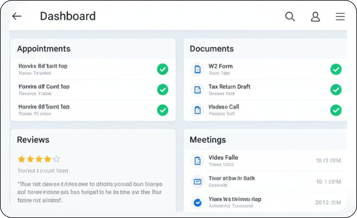Screen dimensions: 357x218
Task: Click the back arrow icon
Action: [x=17, y=16]
